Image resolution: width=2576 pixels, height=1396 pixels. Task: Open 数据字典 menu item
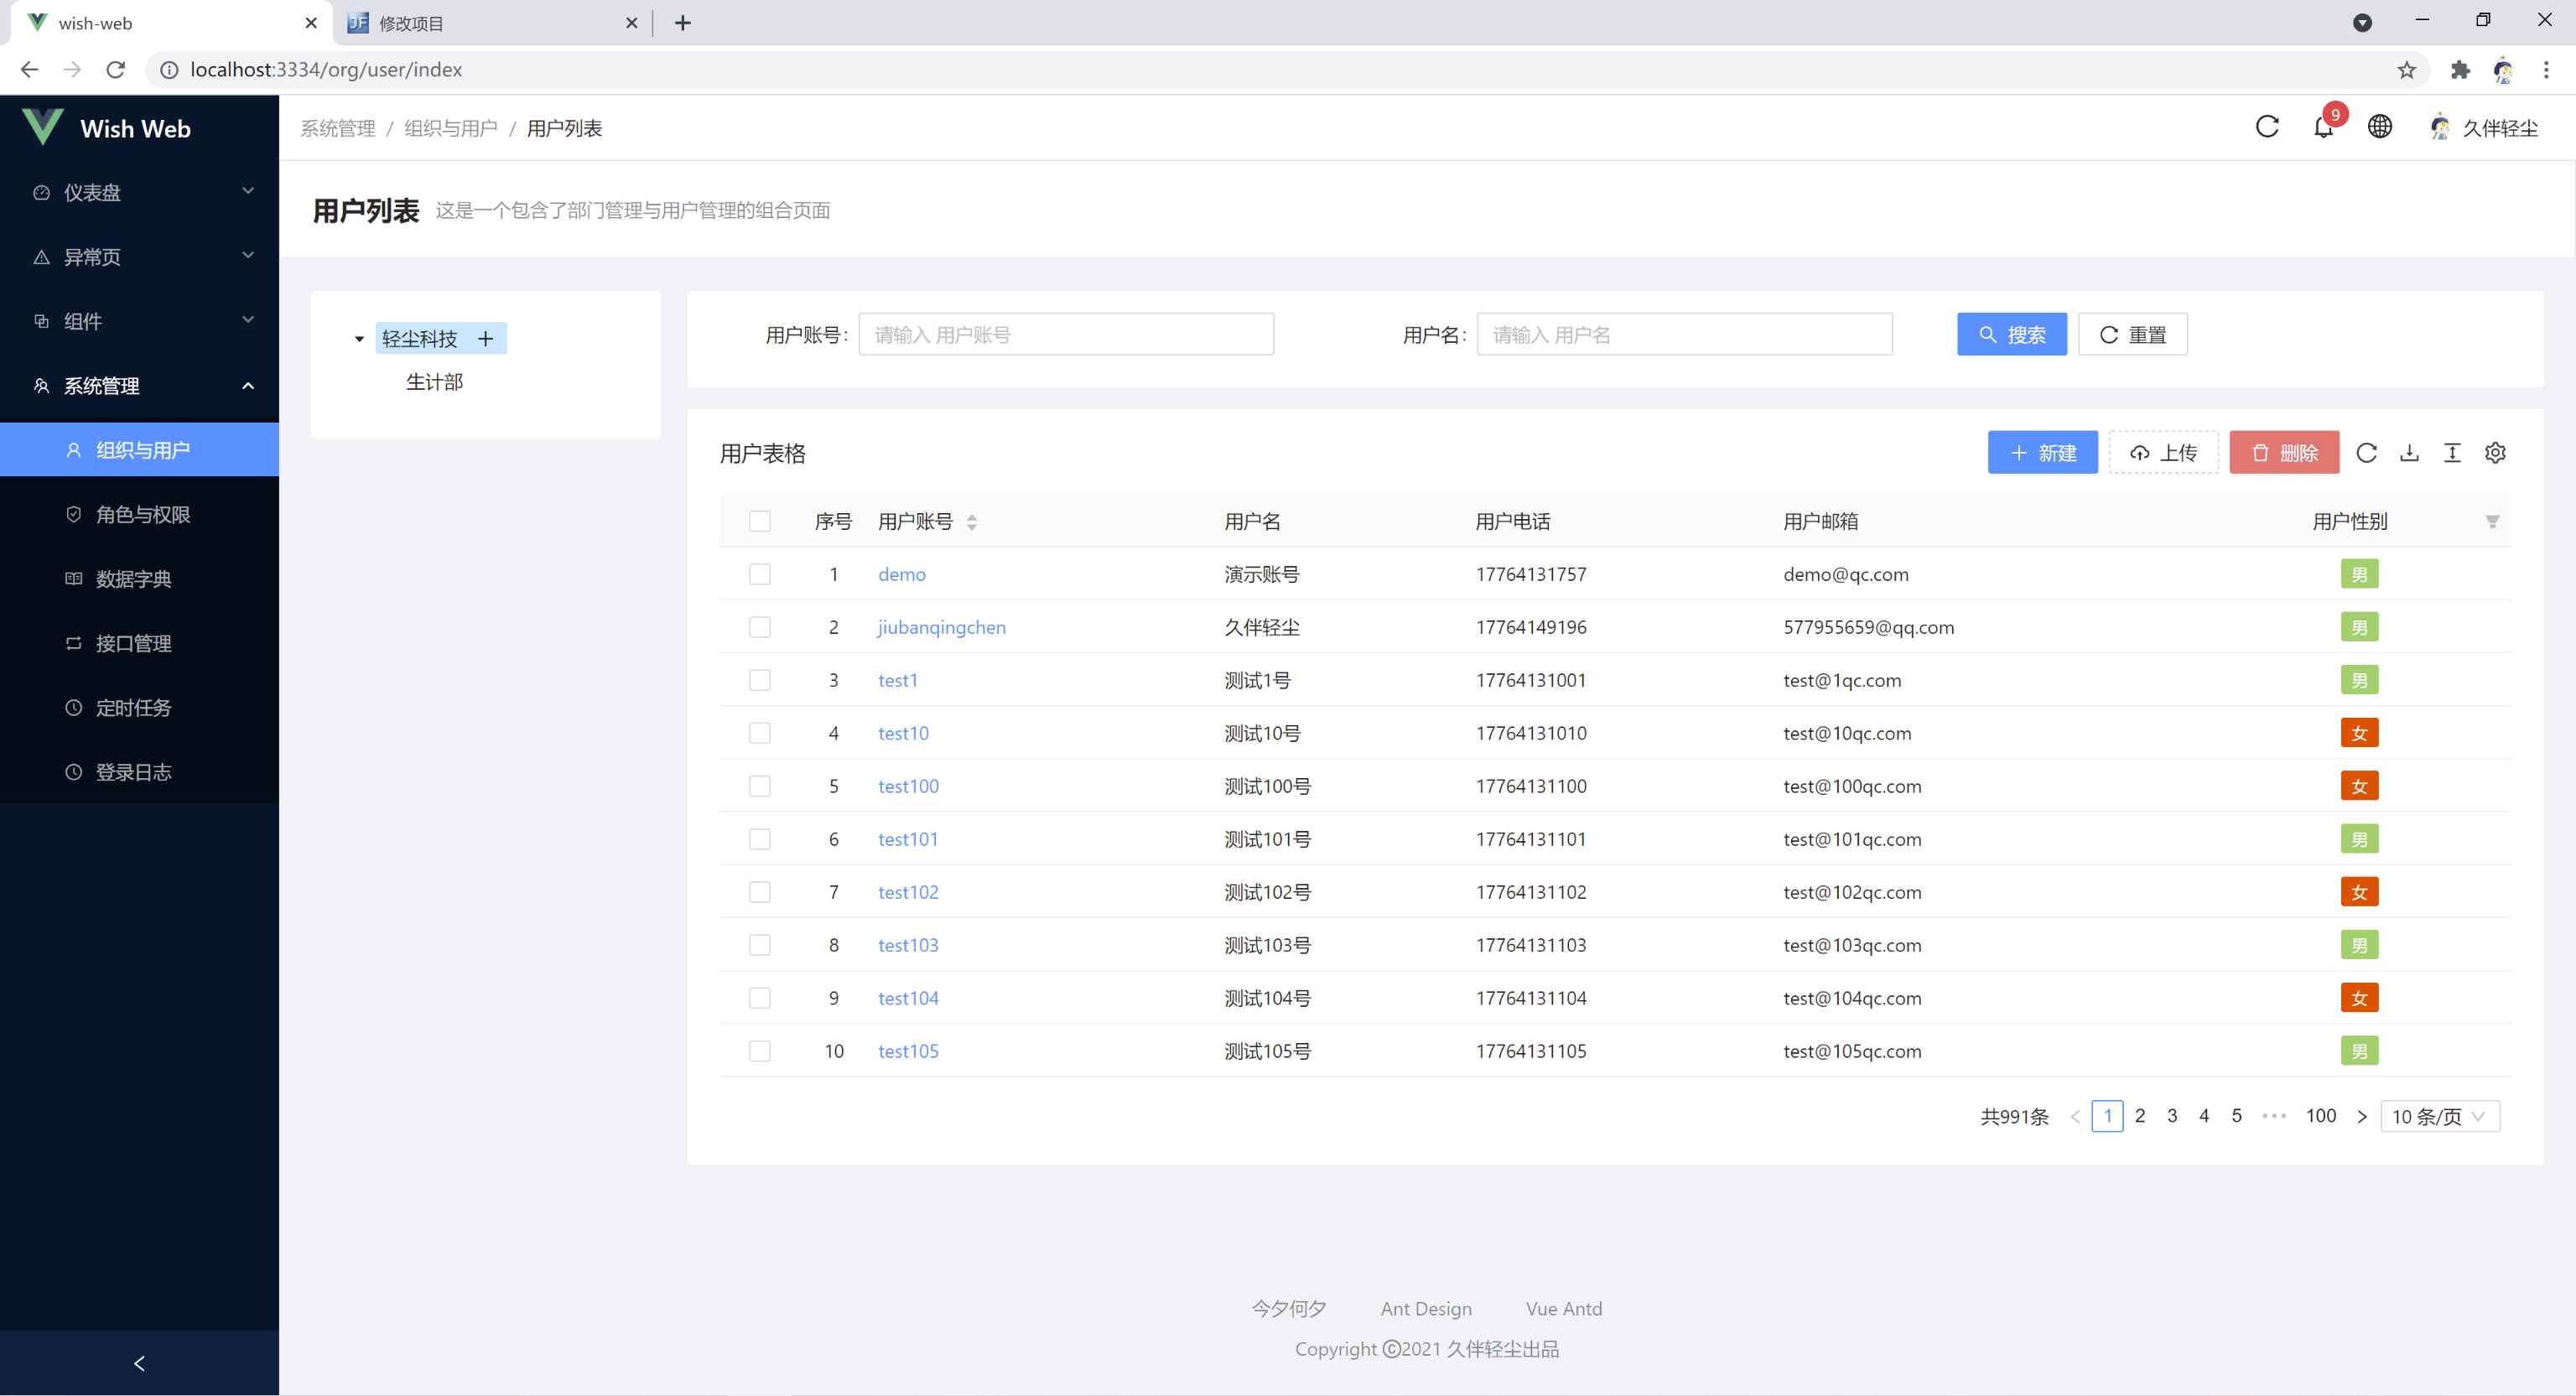point(139,579)
